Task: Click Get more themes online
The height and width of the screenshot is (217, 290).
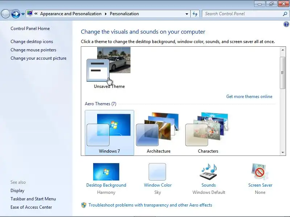Action: pyautogui.click(x=249, y=97)
